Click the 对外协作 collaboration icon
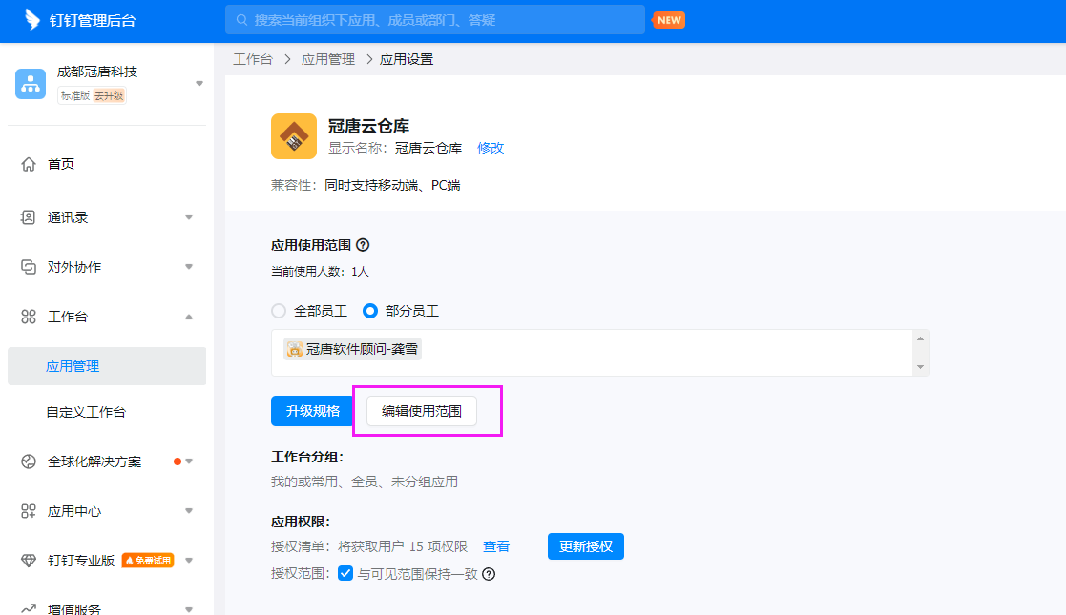This screenshot has height=615, width=1066. point(29,267)
